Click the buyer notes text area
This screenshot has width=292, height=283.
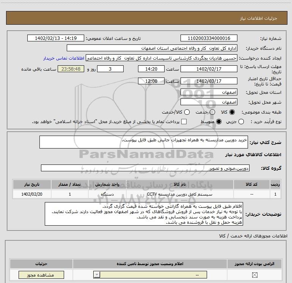coord(144,214)
